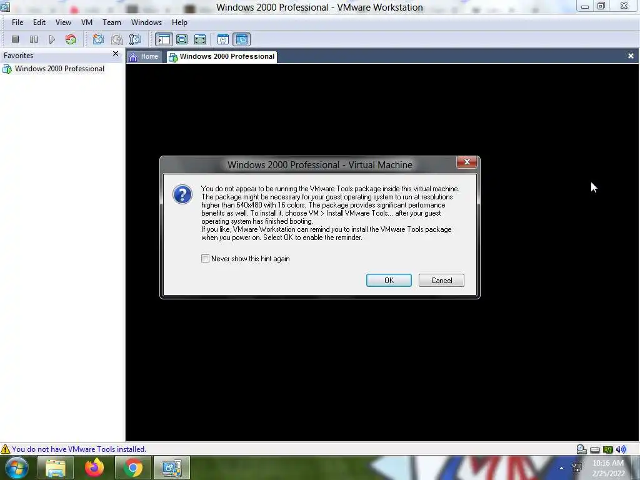Close the Virtual Machine hint dialog
Screen dimensions: 640x480
click(467, 162)
